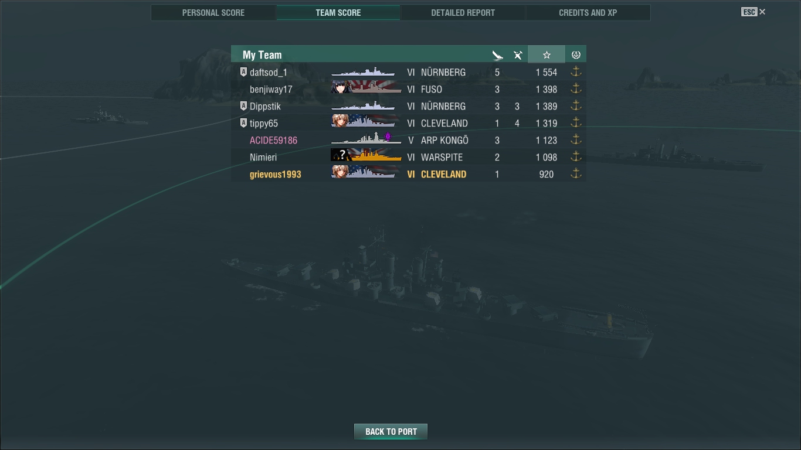This screenshot has height=450, width=801.
Task: Select the Team Score tab
Action: [338, 12]
